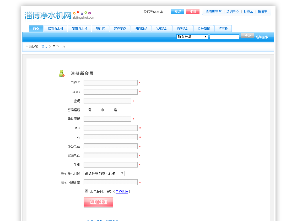Open the 查看购物车 link
The image size is (297, 221).
214,11
